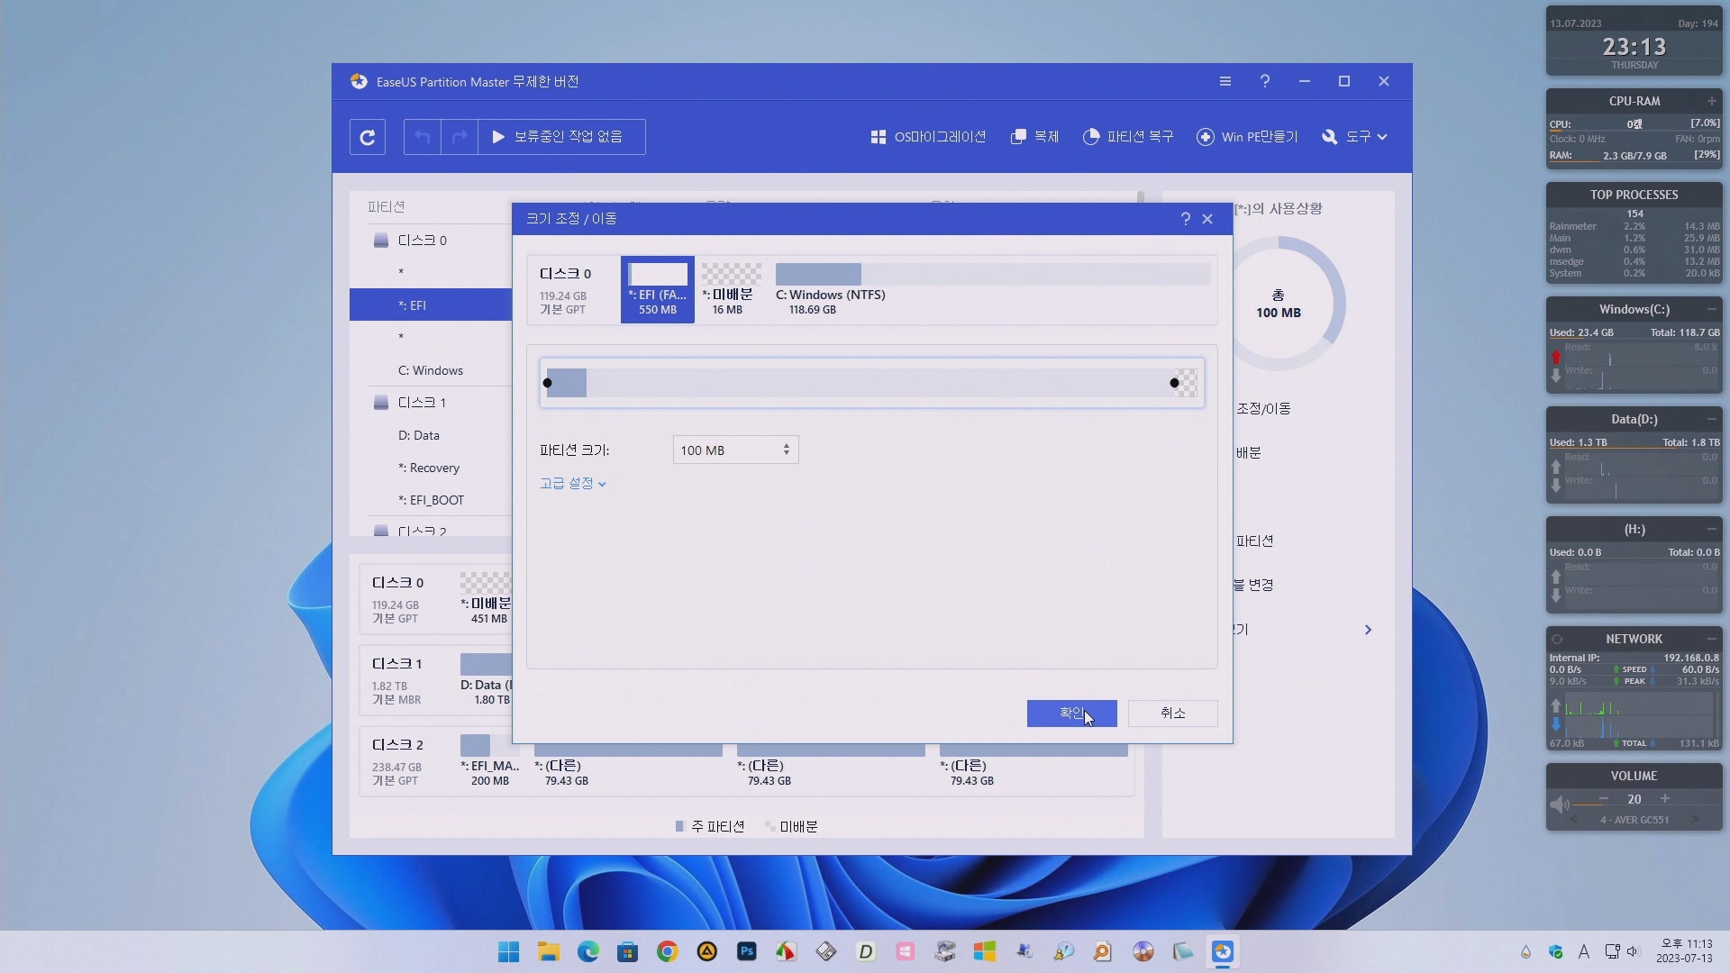This screenshot has width=1730, height=973.
Task: Click the refresh icon in EaseUS toolbar
Action: [x=368, y=137]
